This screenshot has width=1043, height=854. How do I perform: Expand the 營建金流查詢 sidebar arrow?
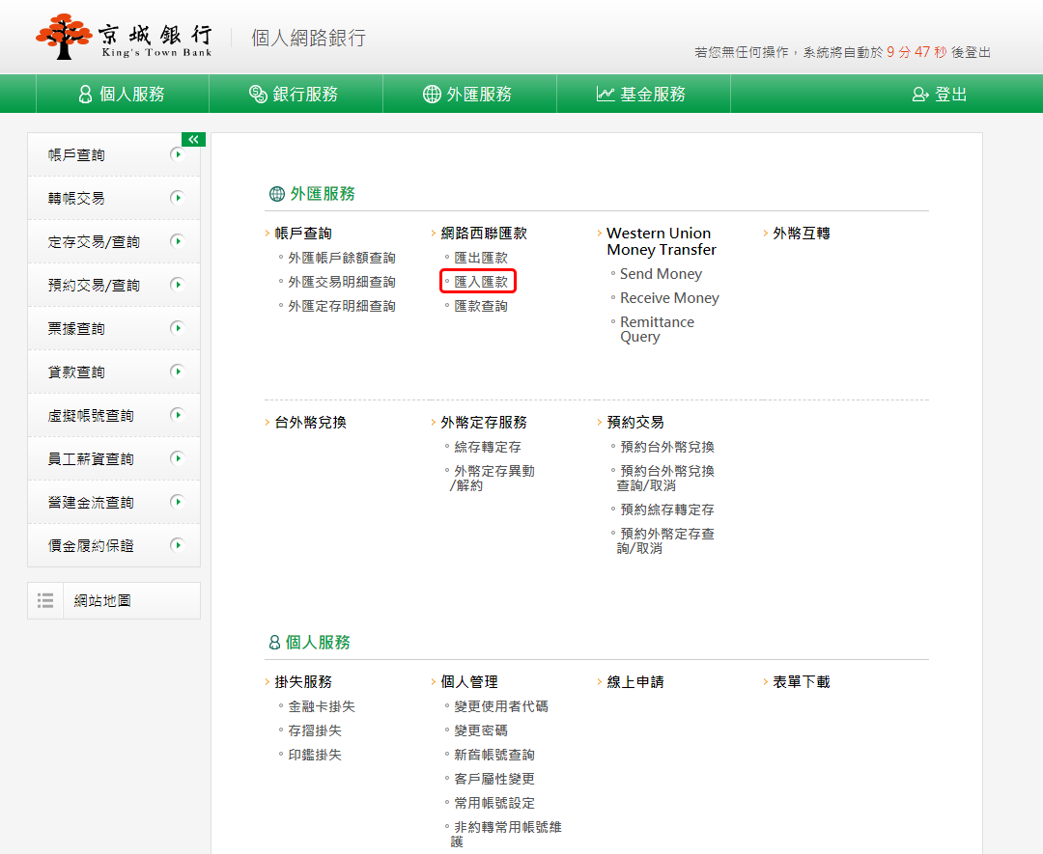[177, 502]
